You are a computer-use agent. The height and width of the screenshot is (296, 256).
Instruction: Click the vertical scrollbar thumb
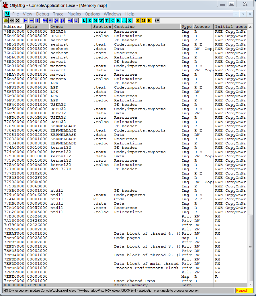pyautogui.click(x=250, y=248)
